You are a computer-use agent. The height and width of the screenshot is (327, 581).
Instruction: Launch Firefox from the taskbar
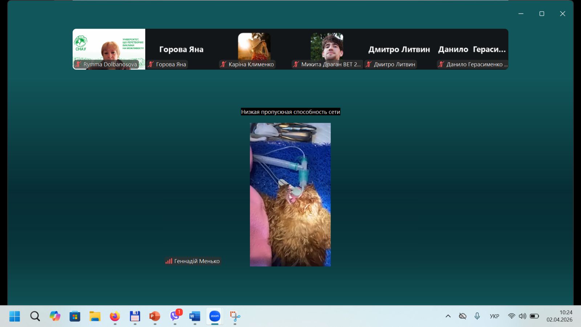click(x=115, y=316)
